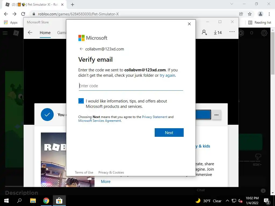Open Privacy & Cookies footer link

pos(111,172)
